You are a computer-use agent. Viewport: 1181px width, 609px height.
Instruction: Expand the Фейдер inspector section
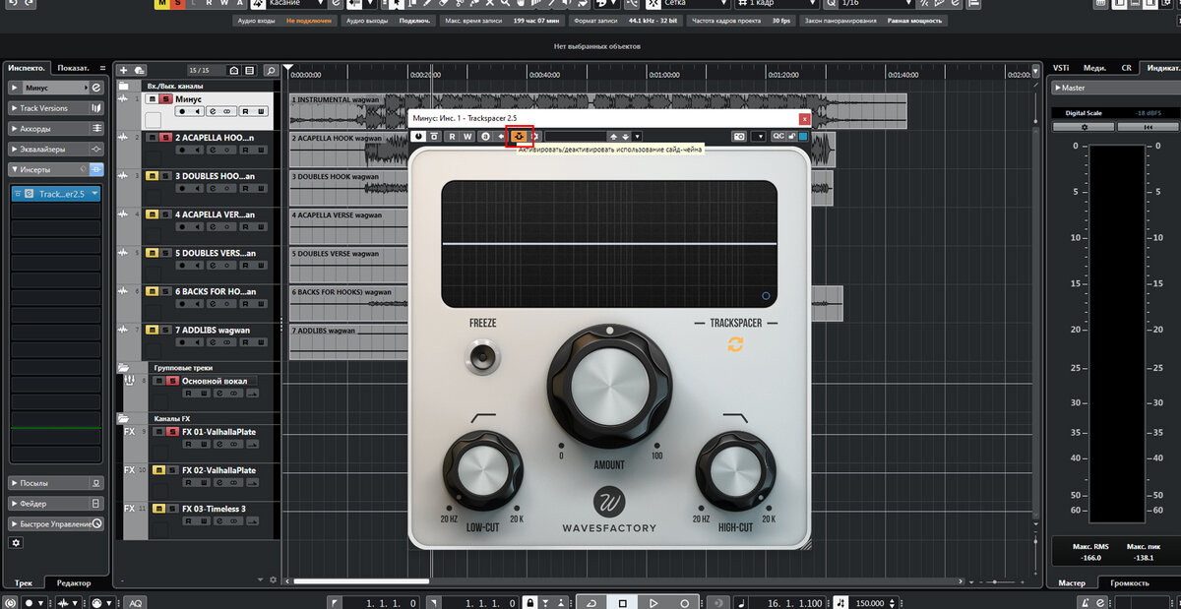55,503
